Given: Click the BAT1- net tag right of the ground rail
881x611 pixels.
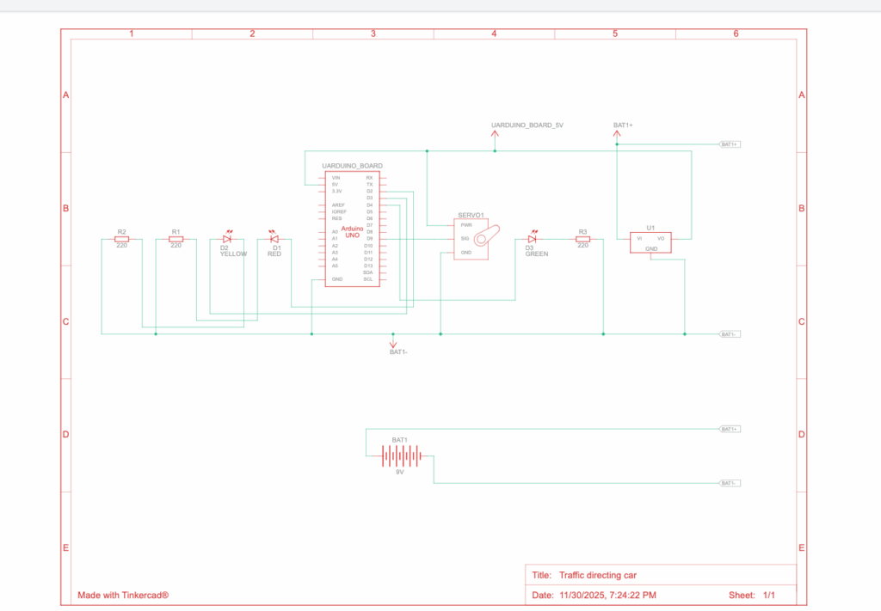Looking at the screenshot, I should tap(729, 333).
